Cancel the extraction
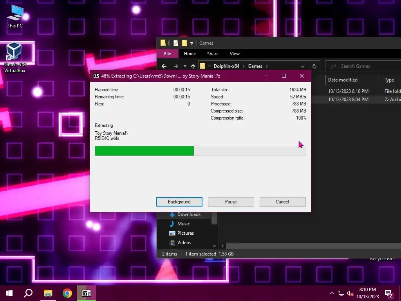The height and width of the screenshot is (301, 401). [282, 202]
